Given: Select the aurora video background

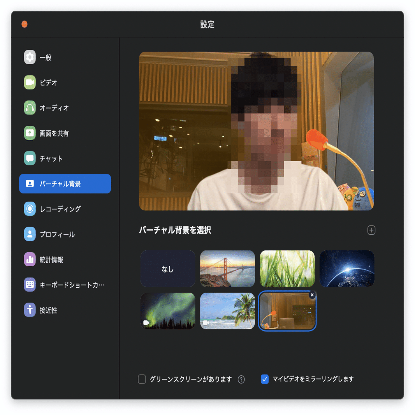Looking at the screenshot, I should tap(168, 311).
